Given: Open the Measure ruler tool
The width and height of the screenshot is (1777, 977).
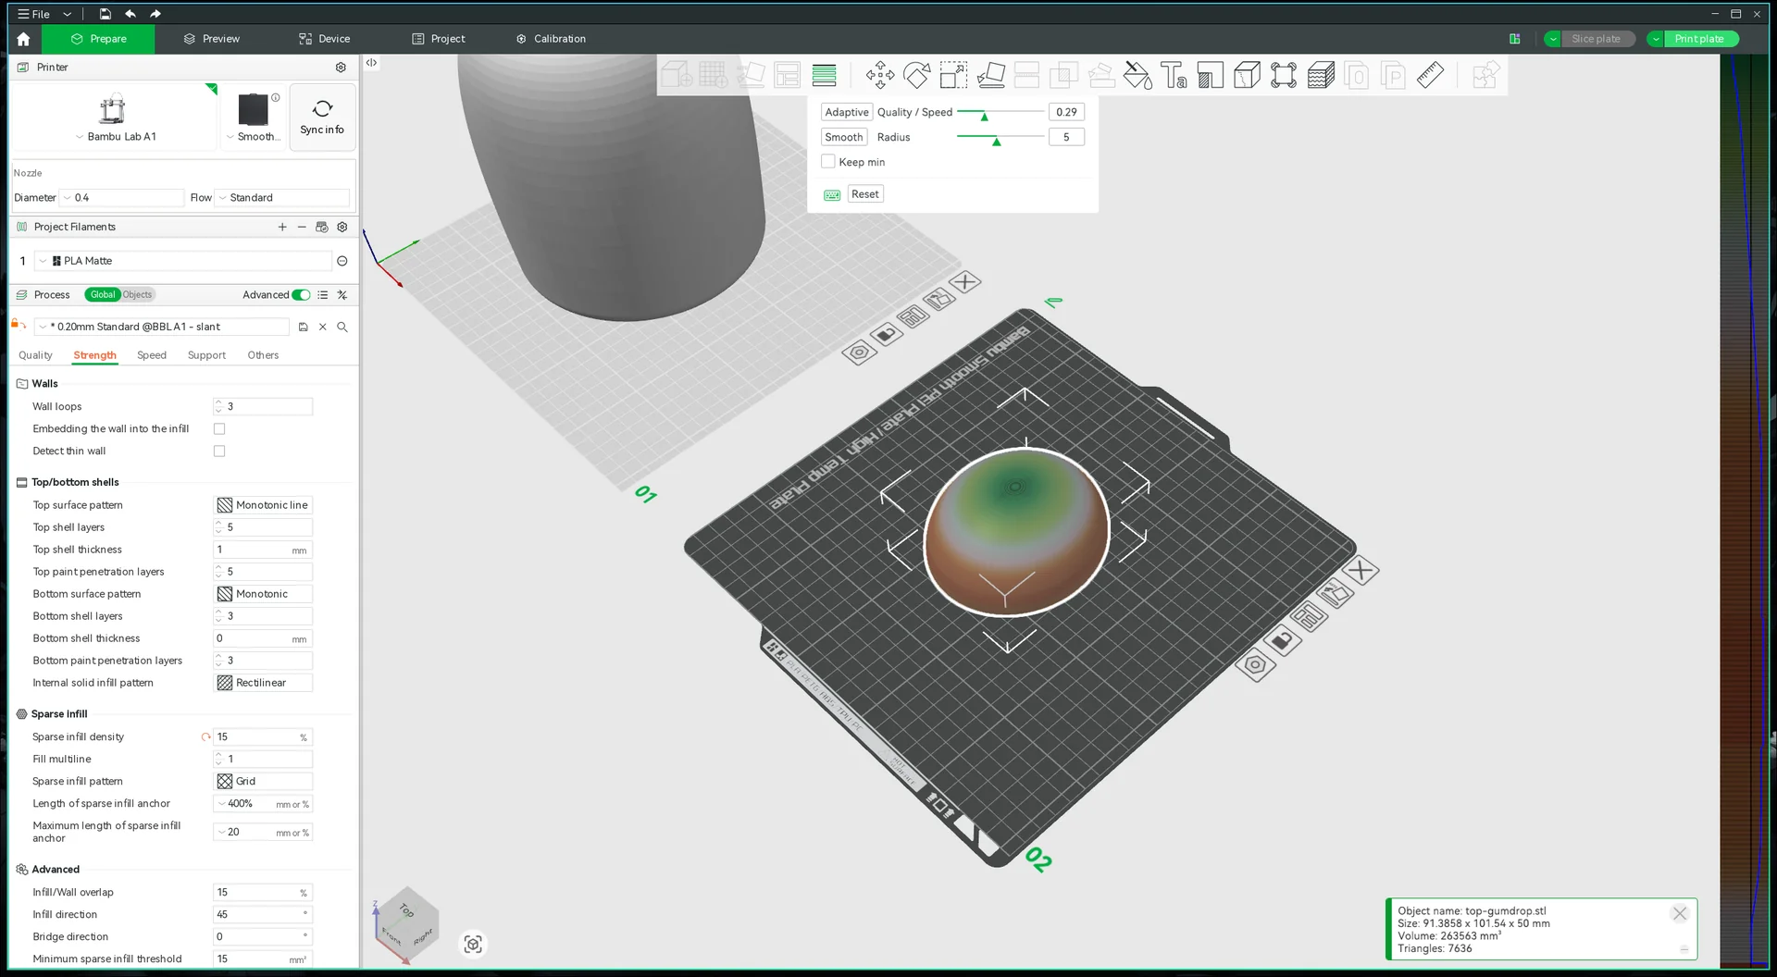Looking at the screenshot, I should coord(1430,75).
